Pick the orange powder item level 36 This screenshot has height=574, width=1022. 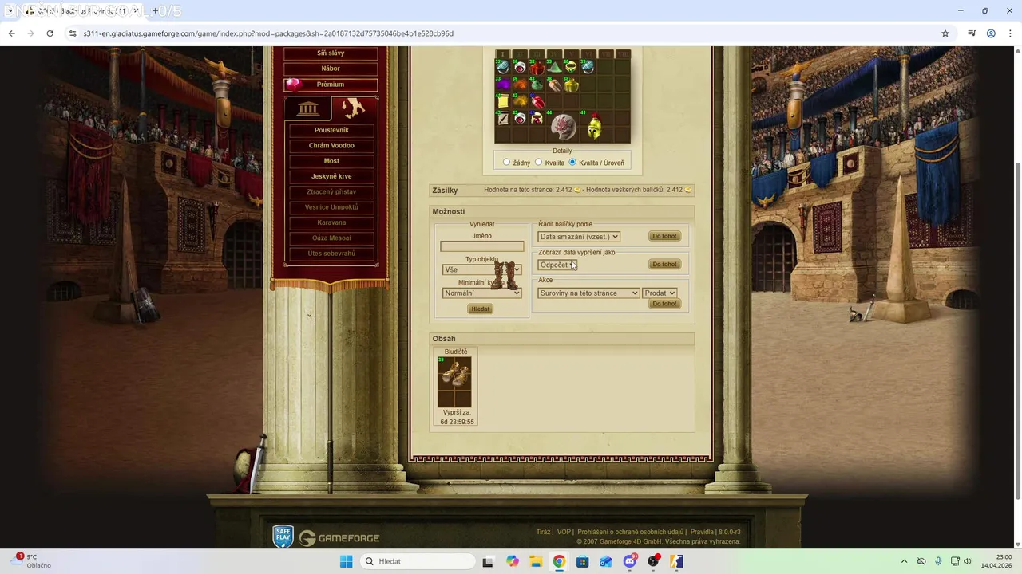pyautogui.click(x=520, y=84)
